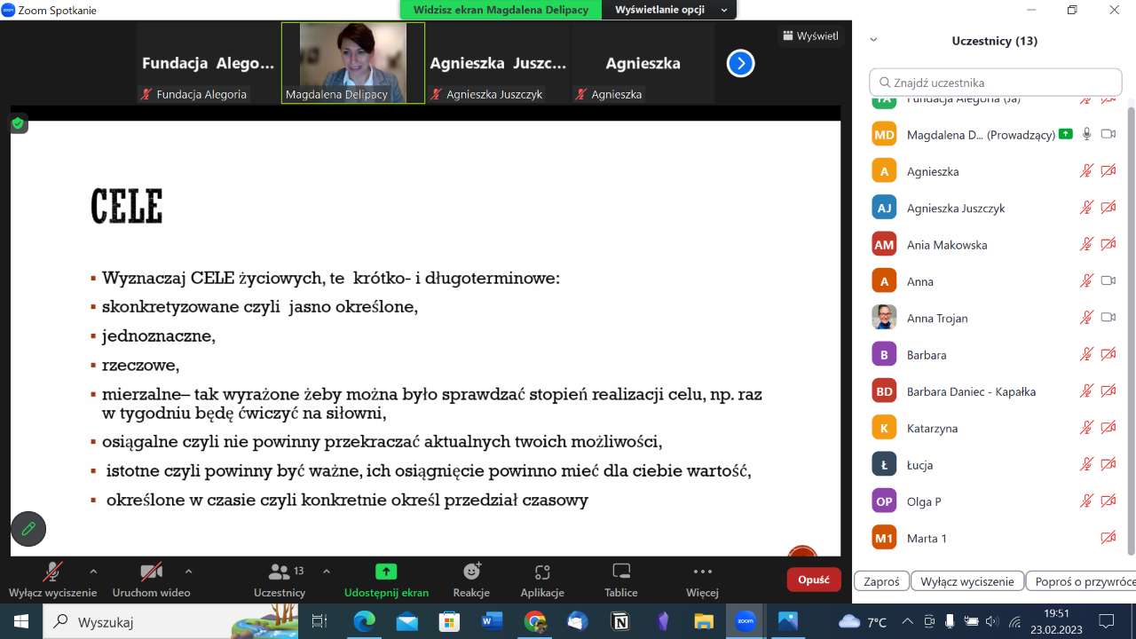Screen dimensions: 1136x639
Task: Click the Zaproś invite button
Action: (881, 581)
